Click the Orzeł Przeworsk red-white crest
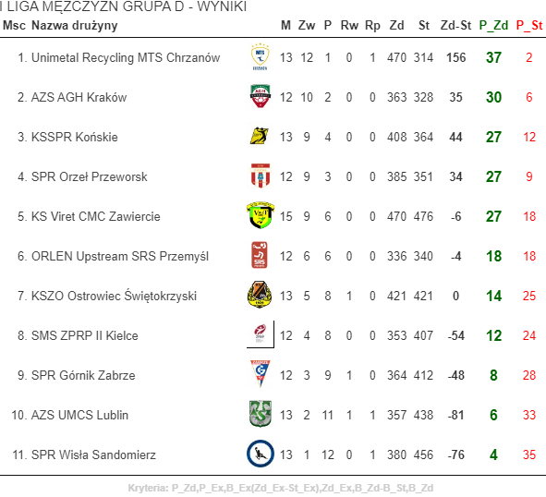546x497 pixels. coord(261,176)
